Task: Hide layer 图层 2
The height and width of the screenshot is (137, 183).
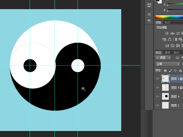Action: tap(157, 105)
